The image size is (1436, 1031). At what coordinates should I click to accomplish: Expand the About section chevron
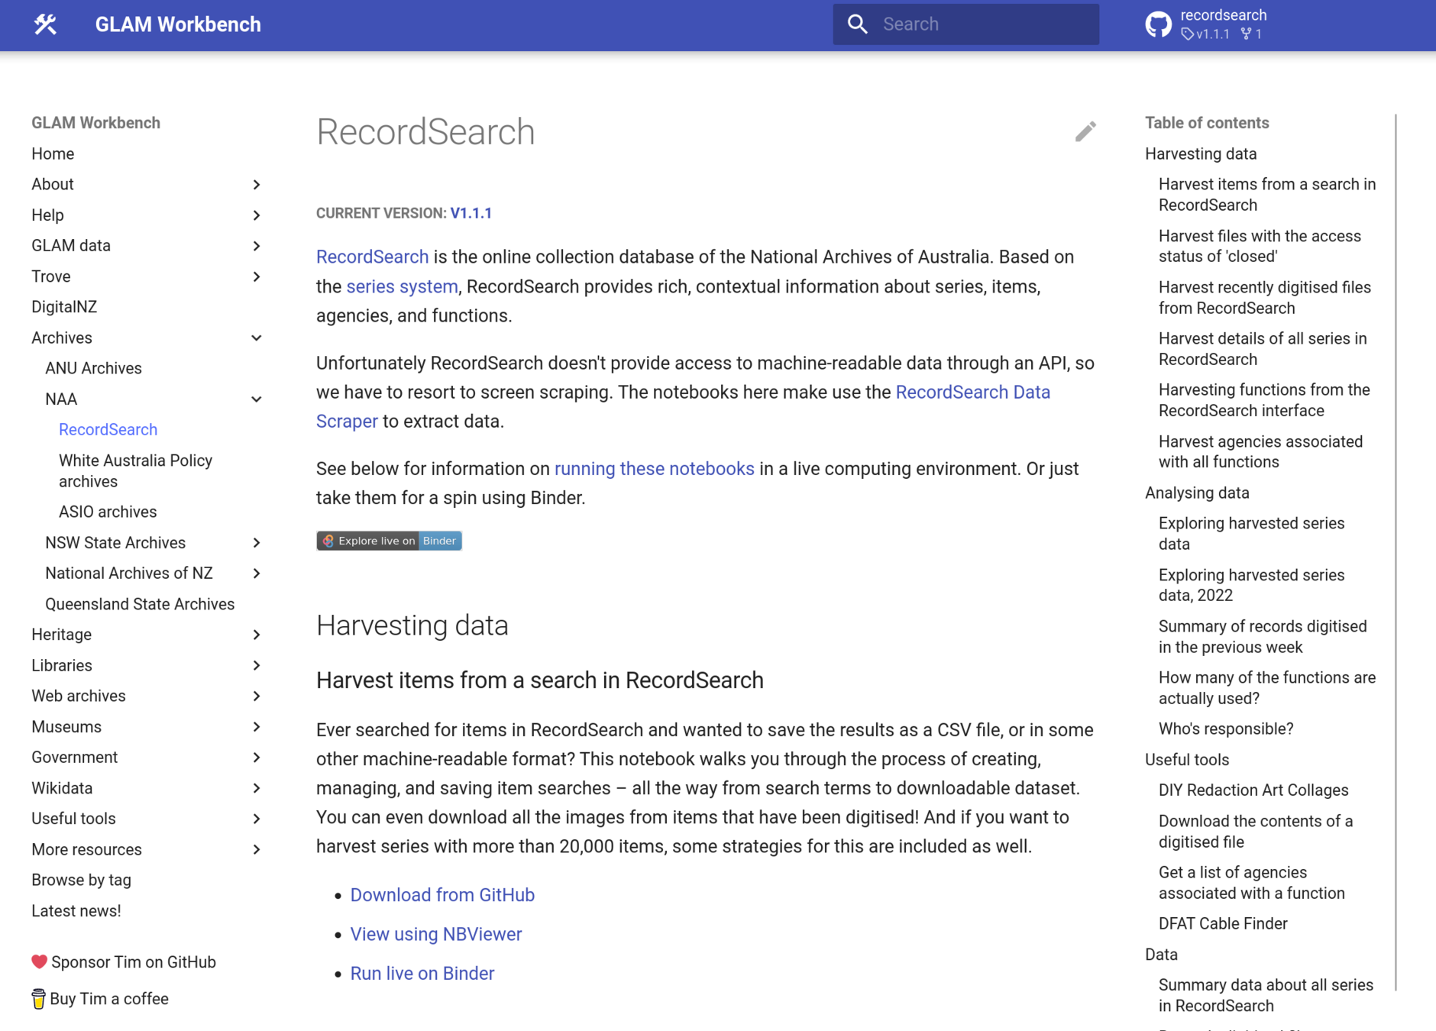coord(257,185)
